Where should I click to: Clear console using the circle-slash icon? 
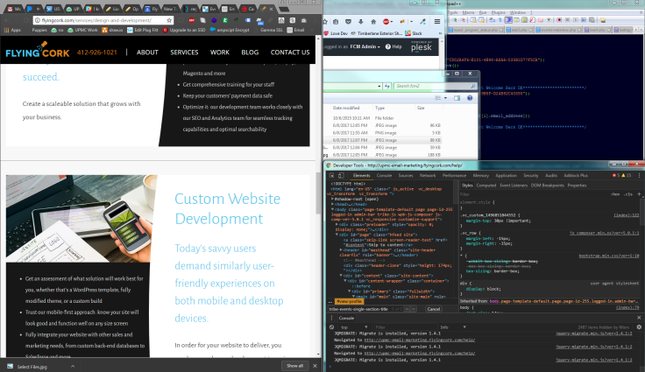(331, 327)
